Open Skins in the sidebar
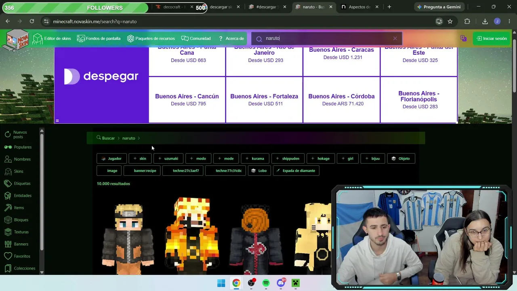517x291 pixels. click(x=14, y=171)
